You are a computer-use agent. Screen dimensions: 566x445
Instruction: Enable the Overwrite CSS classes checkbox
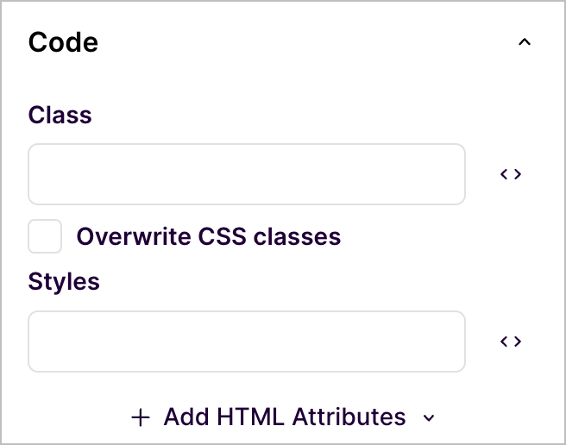(45, 236)
